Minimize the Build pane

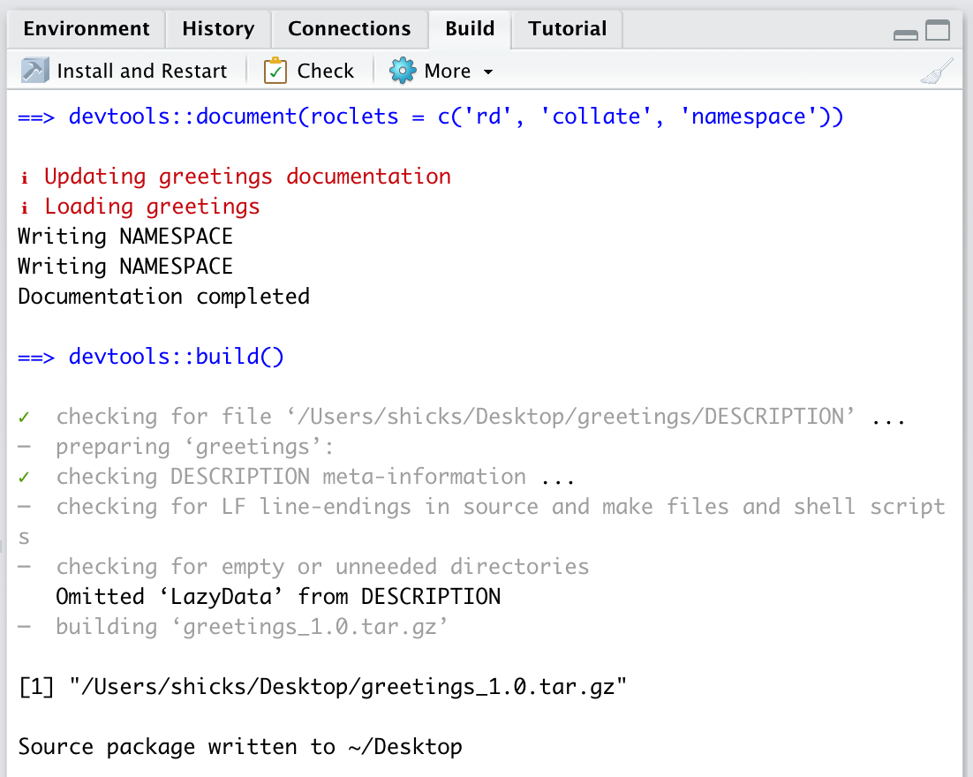coord(906,34)
